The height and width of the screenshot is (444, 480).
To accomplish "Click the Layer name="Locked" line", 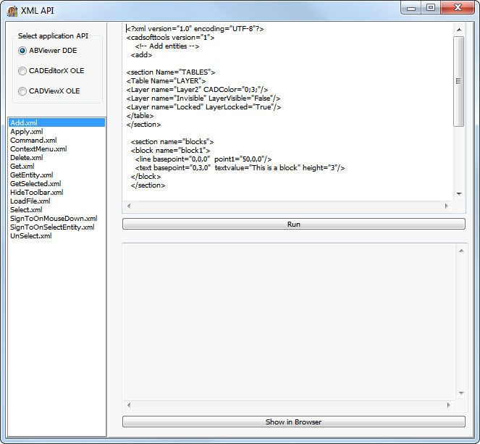I will click(203, 107).
